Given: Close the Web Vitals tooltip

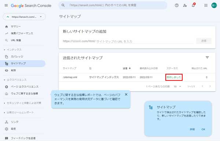Looking at the screenshot, I should pyautogui.click(x=126, y=94).
